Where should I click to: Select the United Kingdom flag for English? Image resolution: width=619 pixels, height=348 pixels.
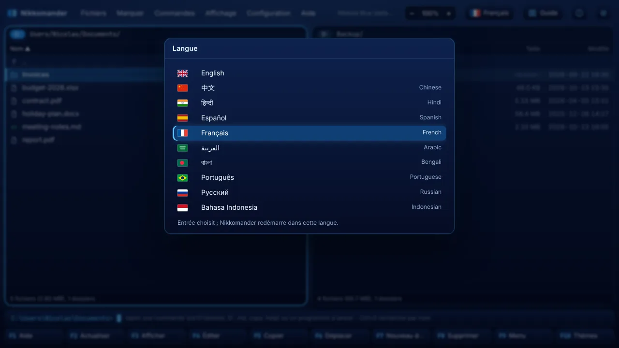182,73
